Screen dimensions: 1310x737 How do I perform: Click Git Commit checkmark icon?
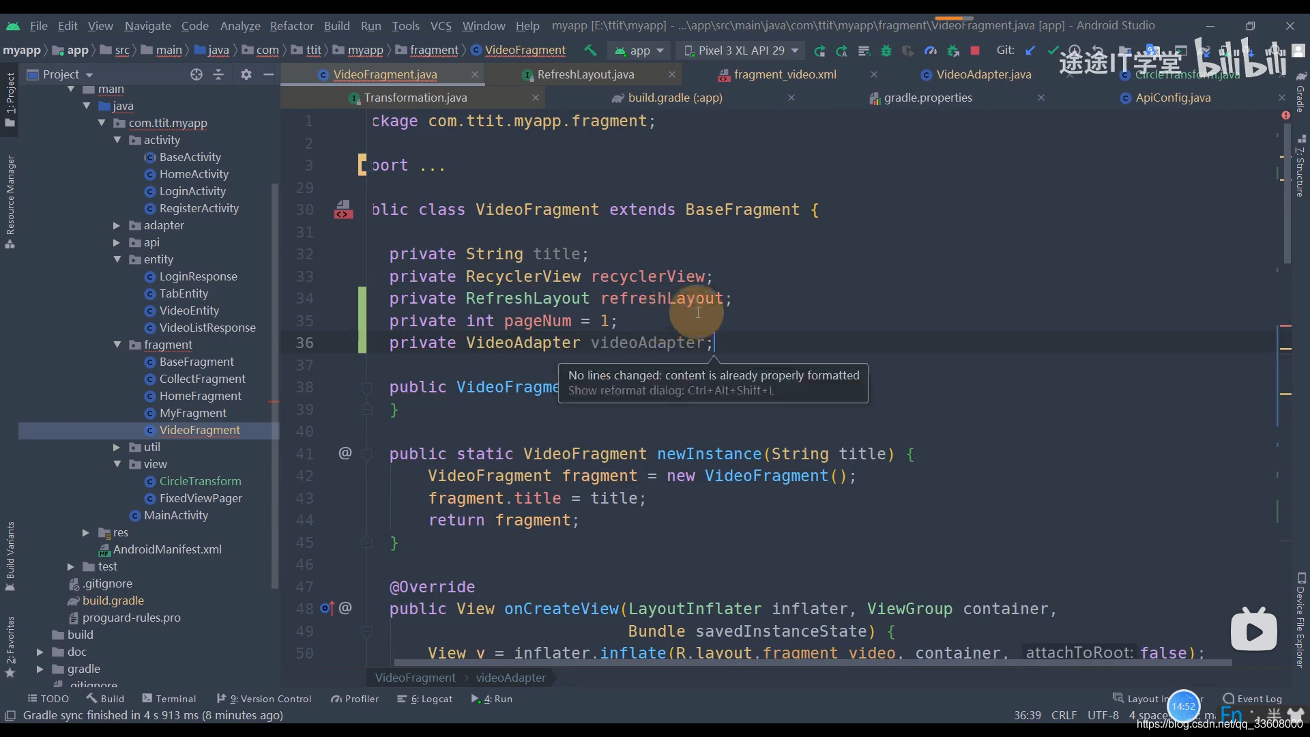1053,50
